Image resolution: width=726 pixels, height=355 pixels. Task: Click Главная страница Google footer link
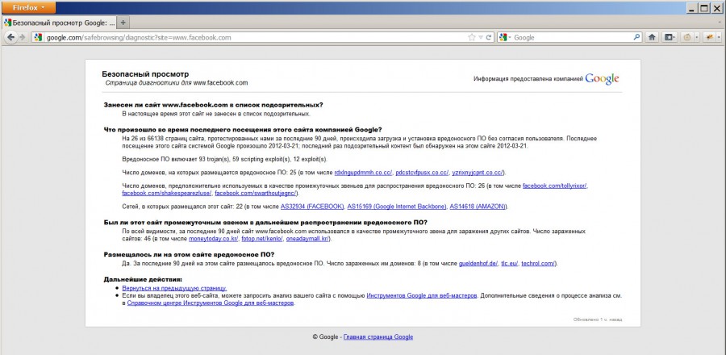[378, 337]
